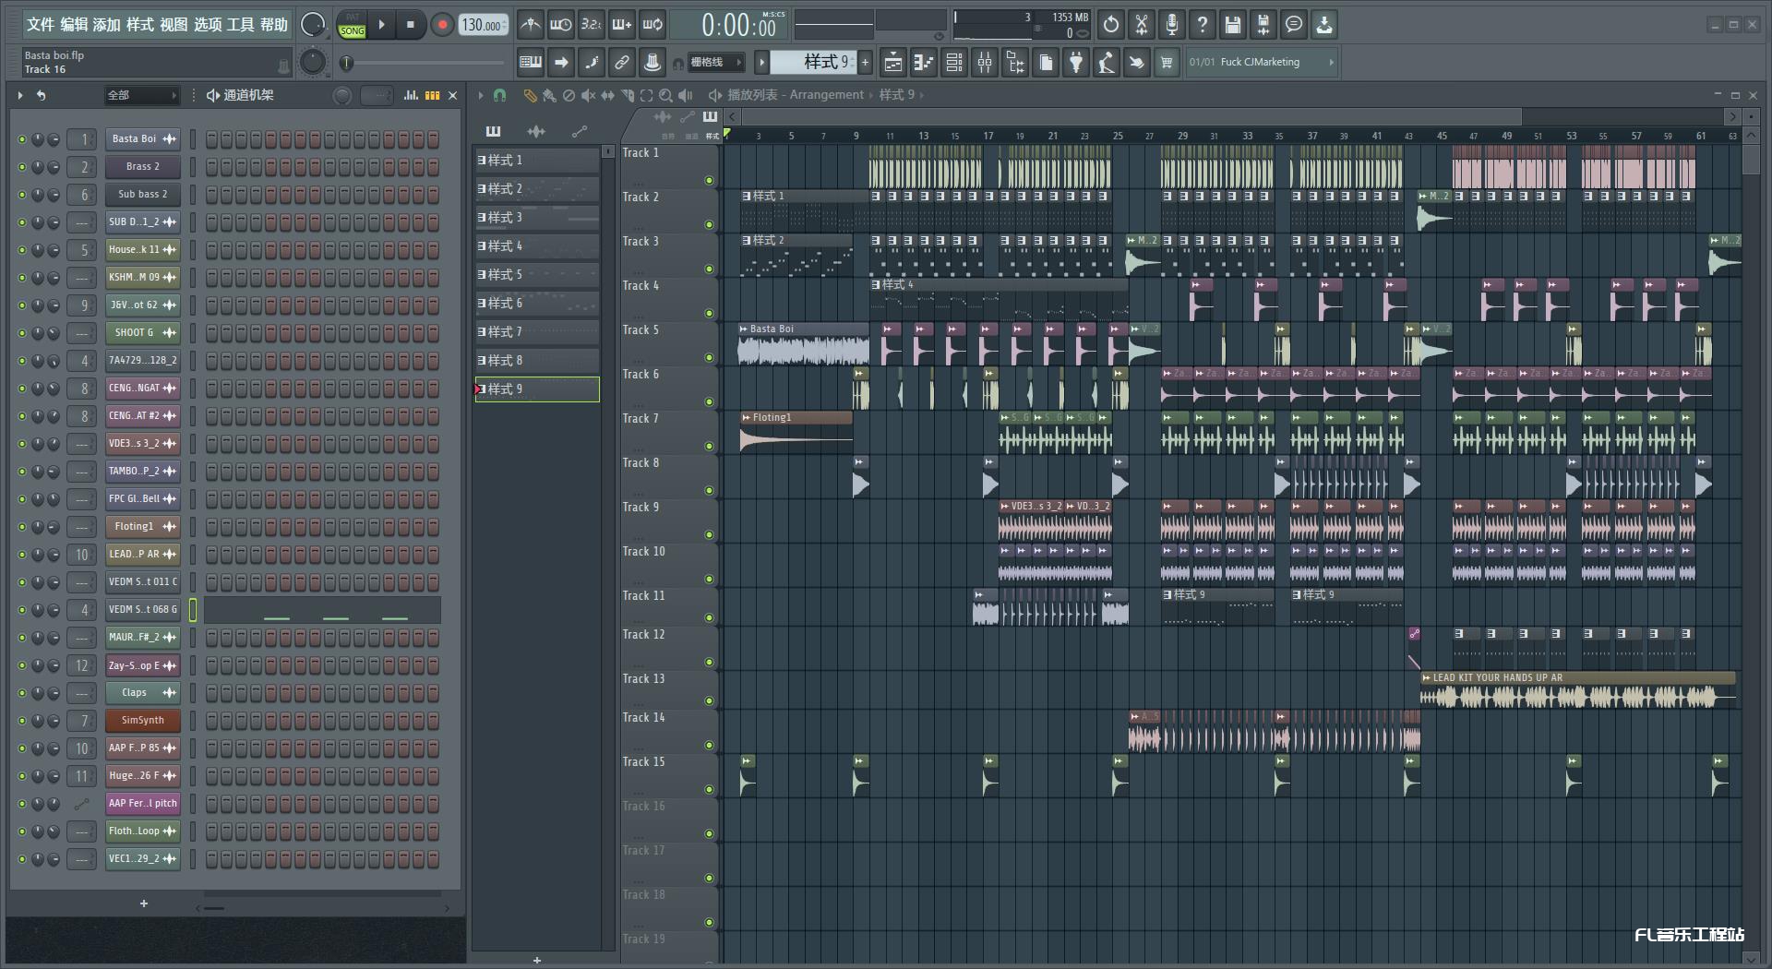This screenshot has height=969, width=1772.
Task: Open the piano roll view icon
Action: (x=924, y=62)
